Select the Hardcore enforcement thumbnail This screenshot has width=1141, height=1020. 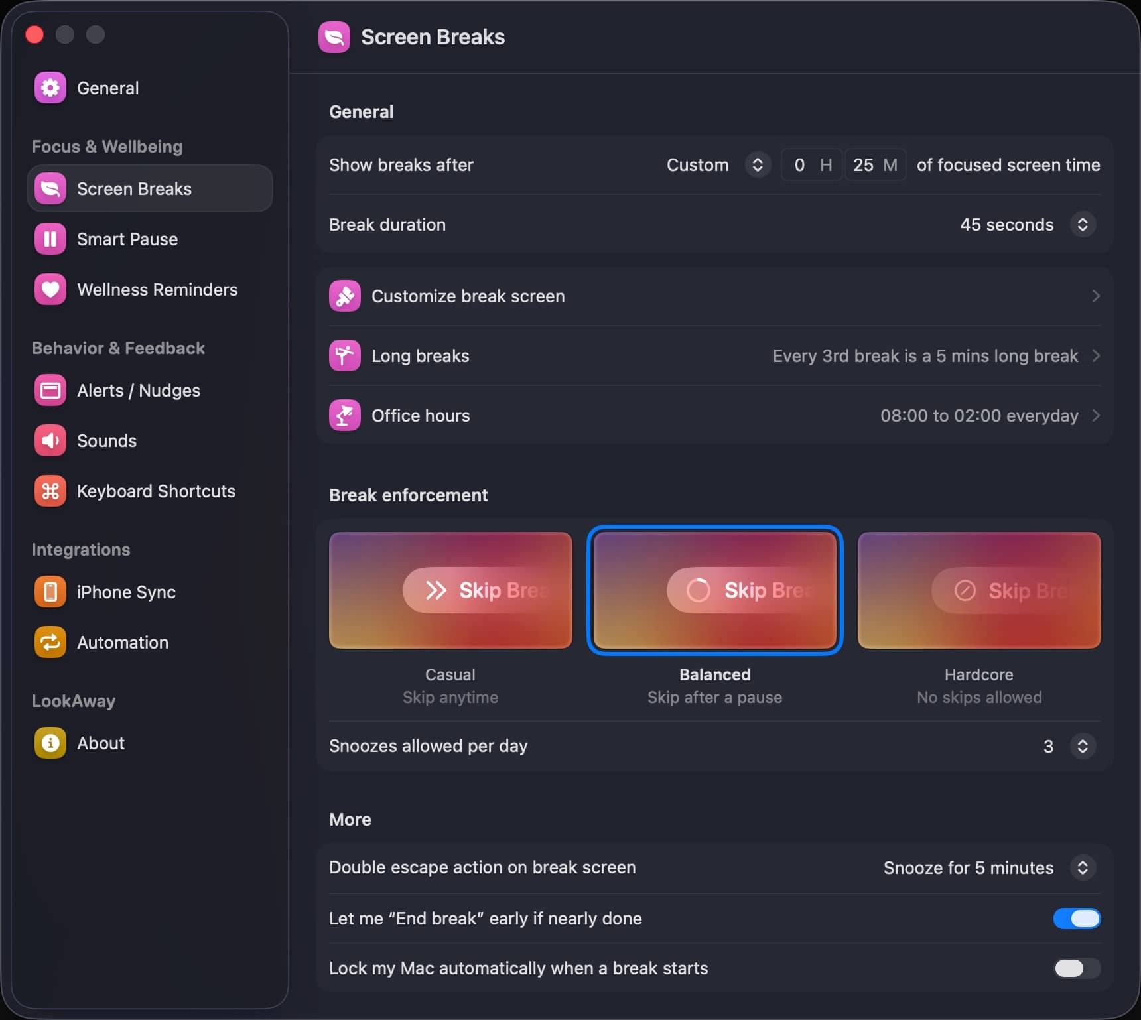(x=979, y=590)
